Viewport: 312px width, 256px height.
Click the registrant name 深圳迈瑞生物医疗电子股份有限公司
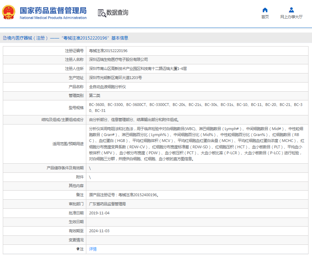click(118, 59)
